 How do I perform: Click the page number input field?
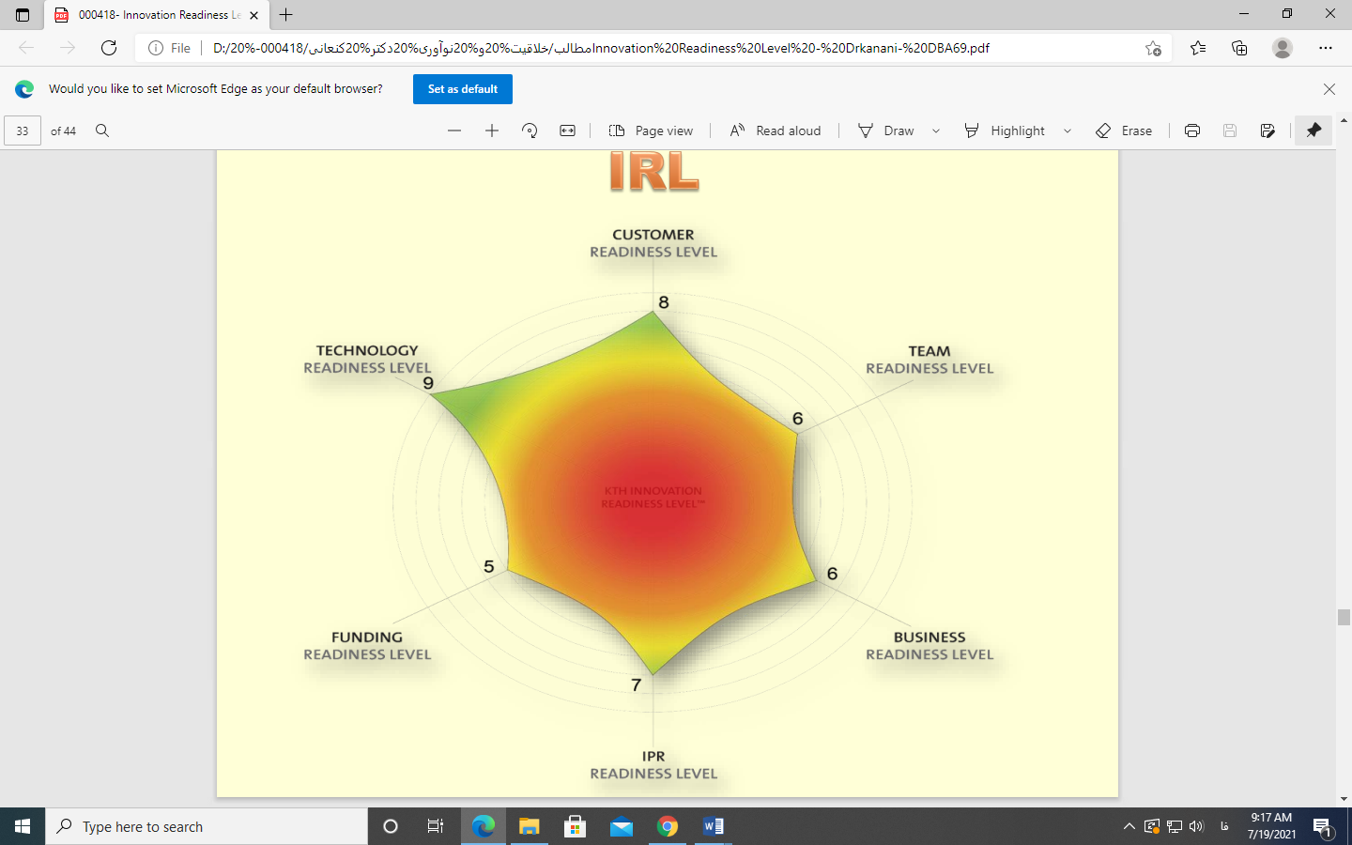click(23, 131)
